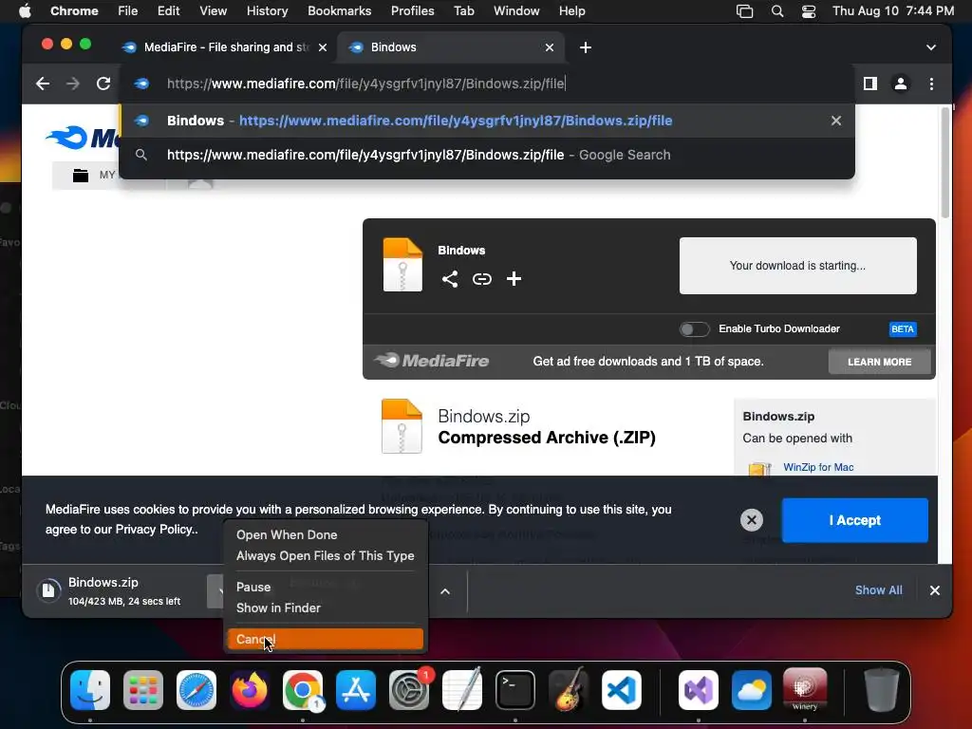Image resolution: width=972 pixels, height=729 pixels.
Task: Open Terminal from the Dock
Action: click(515, 689)
